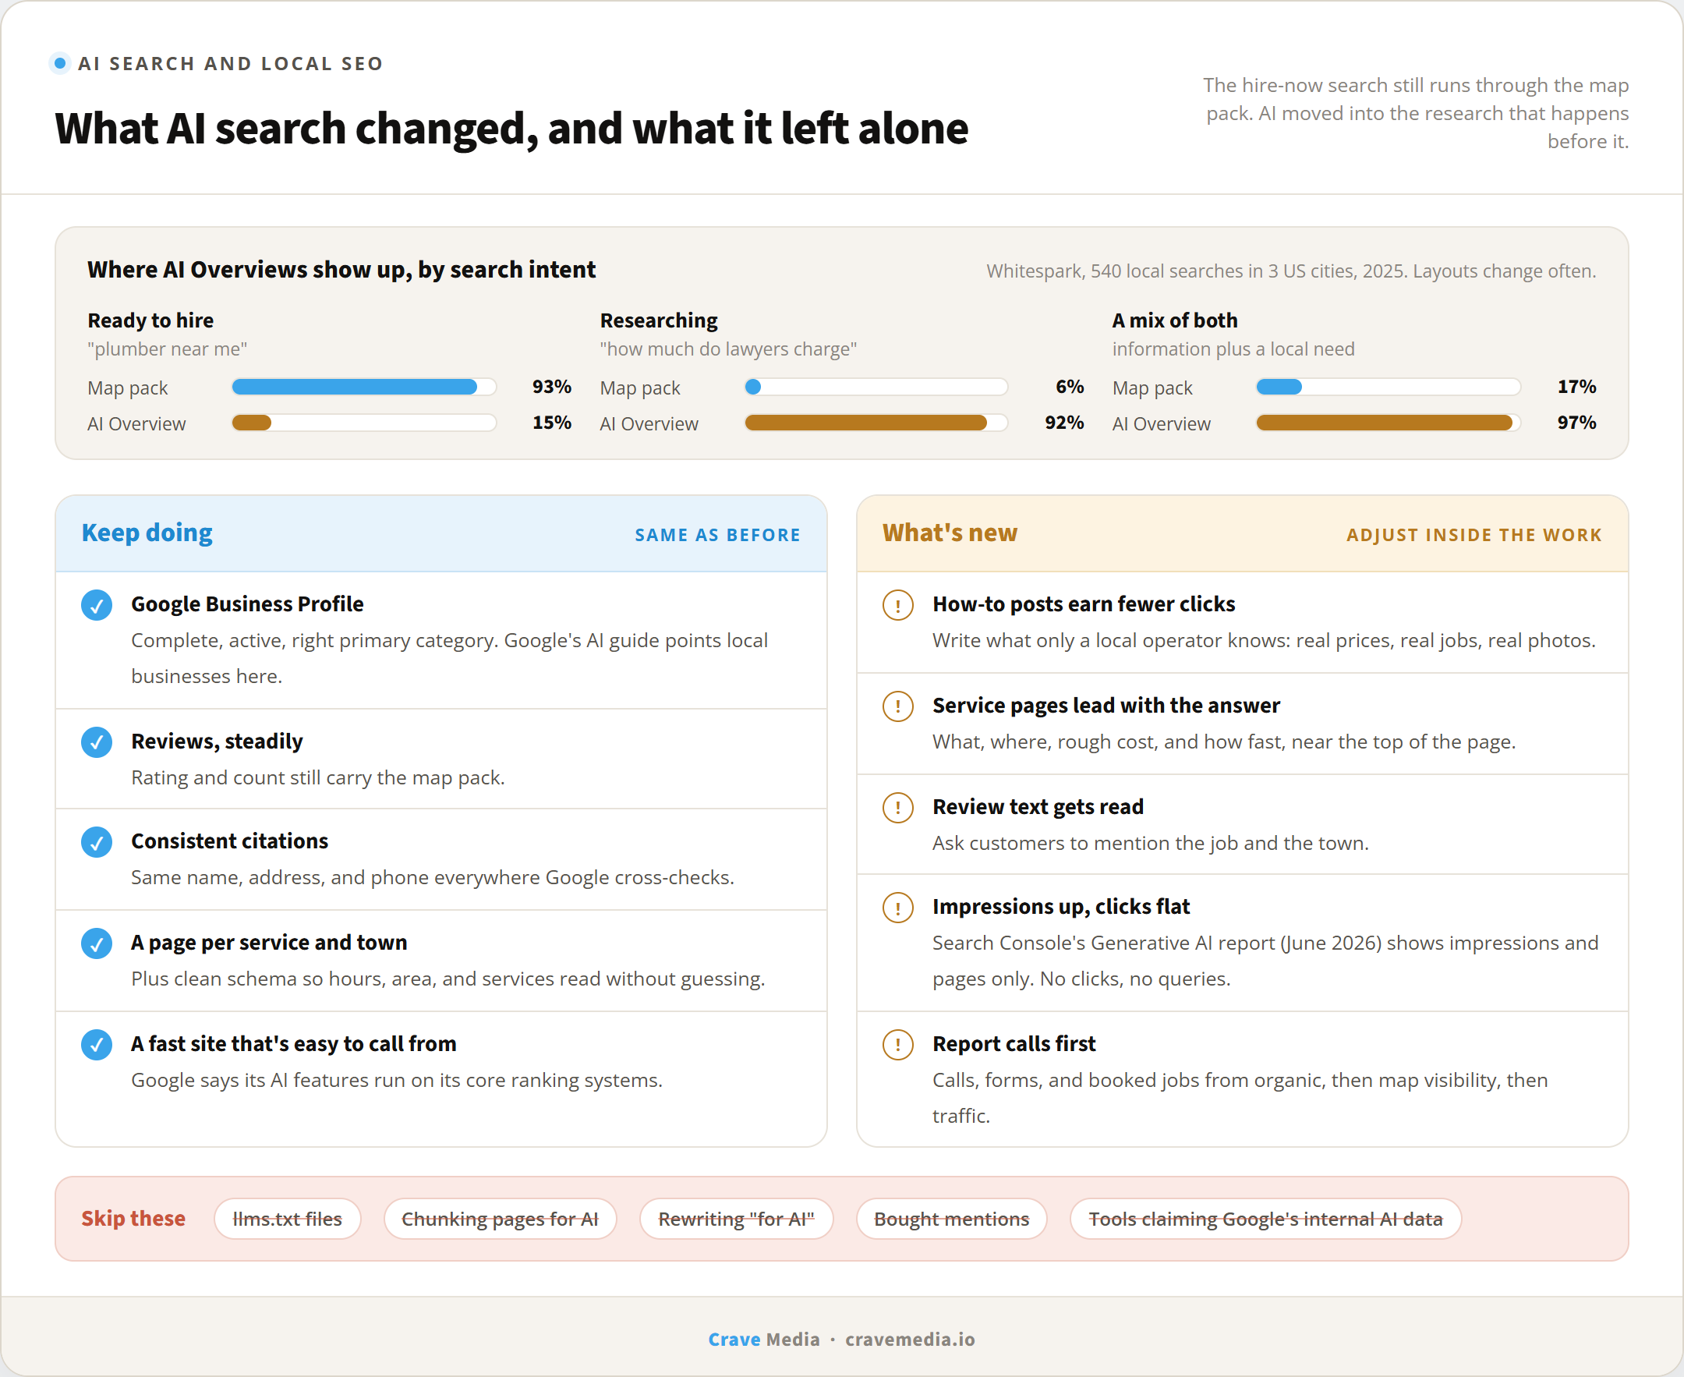1684x1377 pixels.
Task: Select the Chunking pages for AI pill
Action: (500, 1219)
